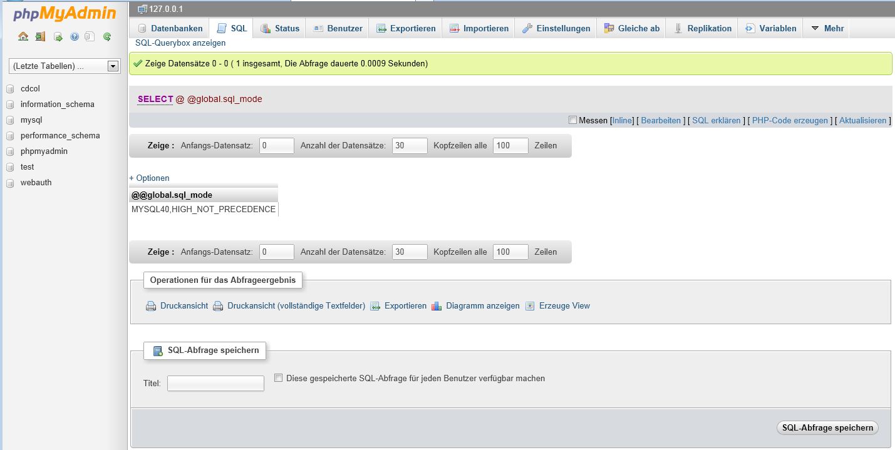The image size is (895, 450).
Task: Click the green reload navigation icon
Action: 107,37
